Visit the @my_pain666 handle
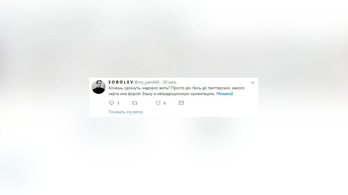 pyautogui.click(x=147, y=82)
